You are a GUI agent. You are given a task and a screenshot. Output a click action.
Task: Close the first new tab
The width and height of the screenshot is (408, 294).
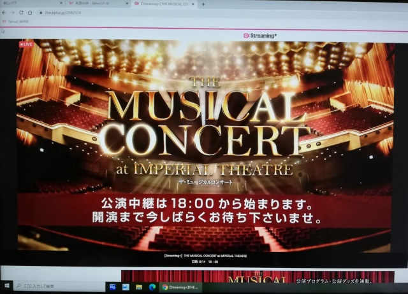pyautogui.click(x=61, y=3)
